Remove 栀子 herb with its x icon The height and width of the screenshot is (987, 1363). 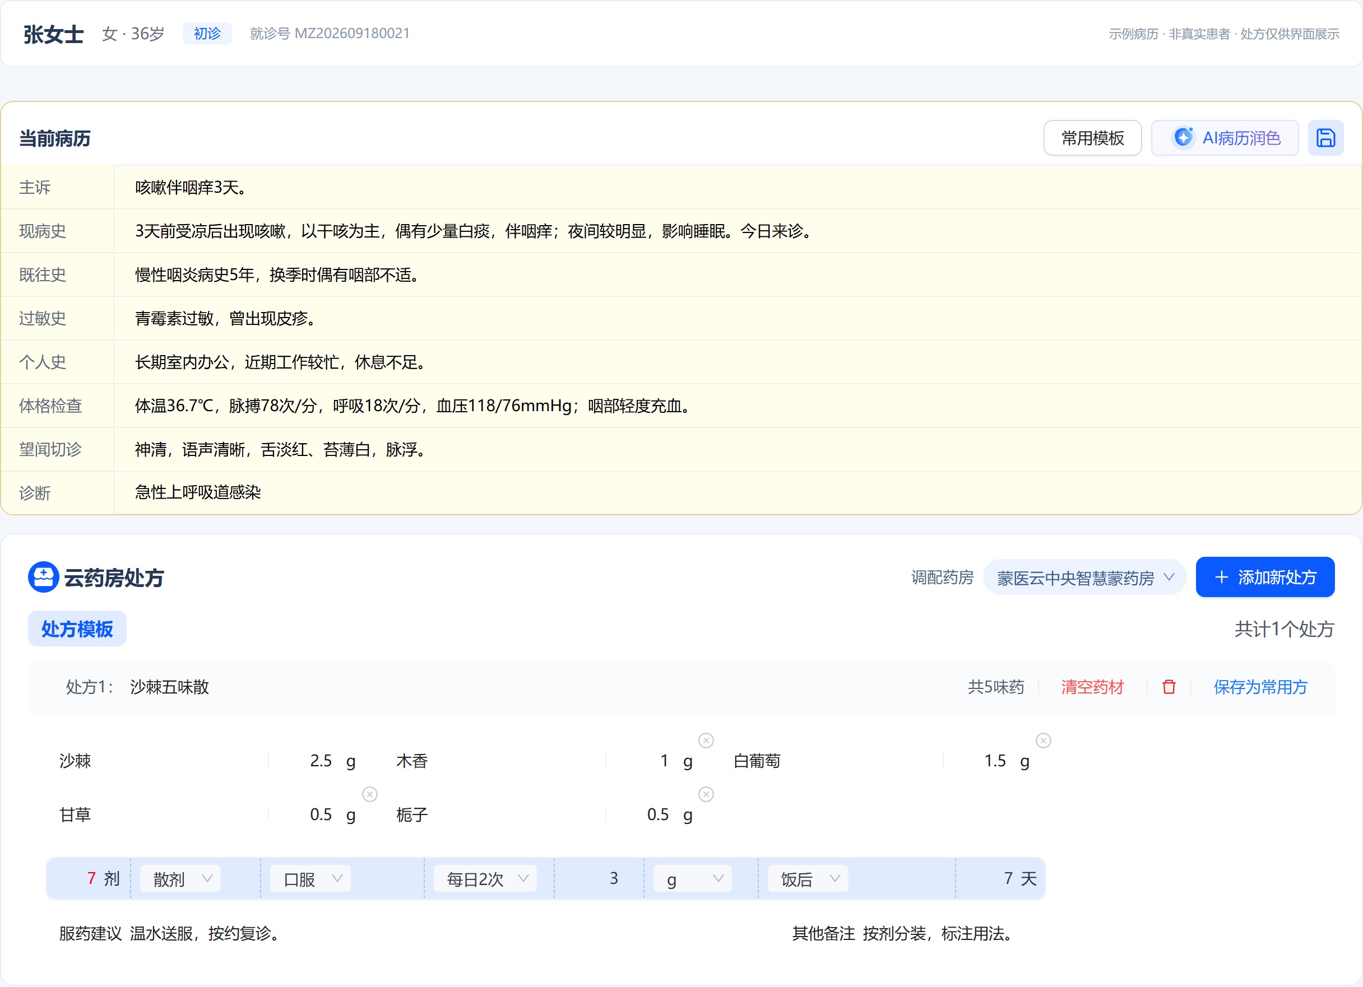[706, 794]
